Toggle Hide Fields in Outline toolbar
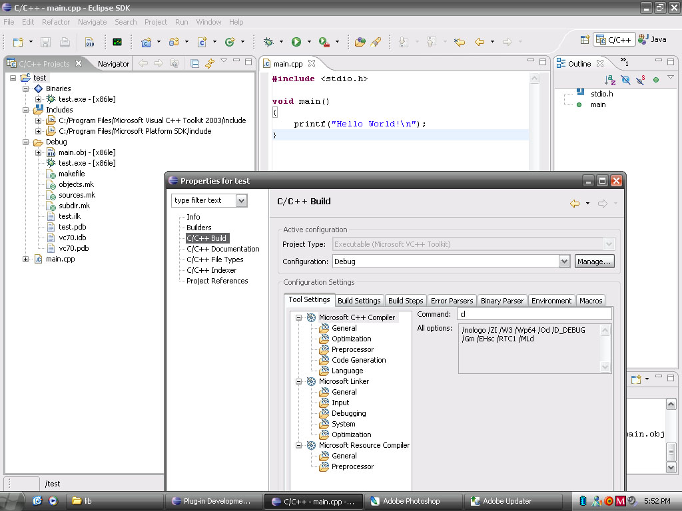682x511 pixels. (625, 80)
